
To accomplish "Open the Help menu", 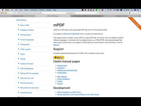I will point(55,10).
